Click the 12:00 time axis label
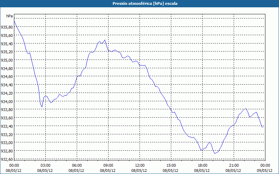This screenshot has width=279, height=174. (x=140, y=166)
